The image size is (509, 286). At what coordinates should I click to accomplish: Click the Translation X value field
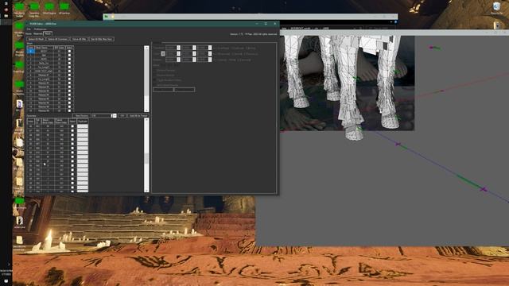pyautogui.click(x=171, y=48)
